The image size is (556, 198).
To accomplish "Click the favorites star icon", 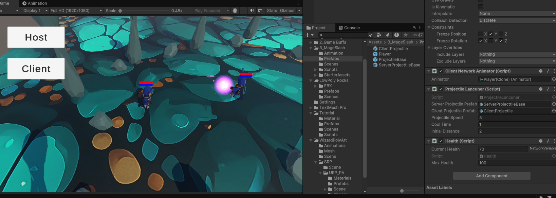I will click(x=405, y=35).
